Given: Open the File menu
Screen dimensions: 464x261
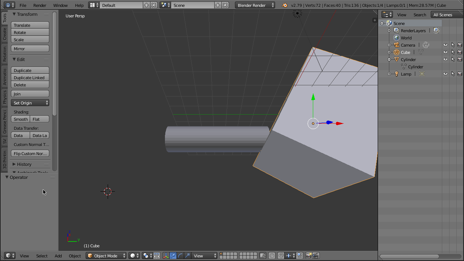Looking at the screenshot, I should [23, 5].
